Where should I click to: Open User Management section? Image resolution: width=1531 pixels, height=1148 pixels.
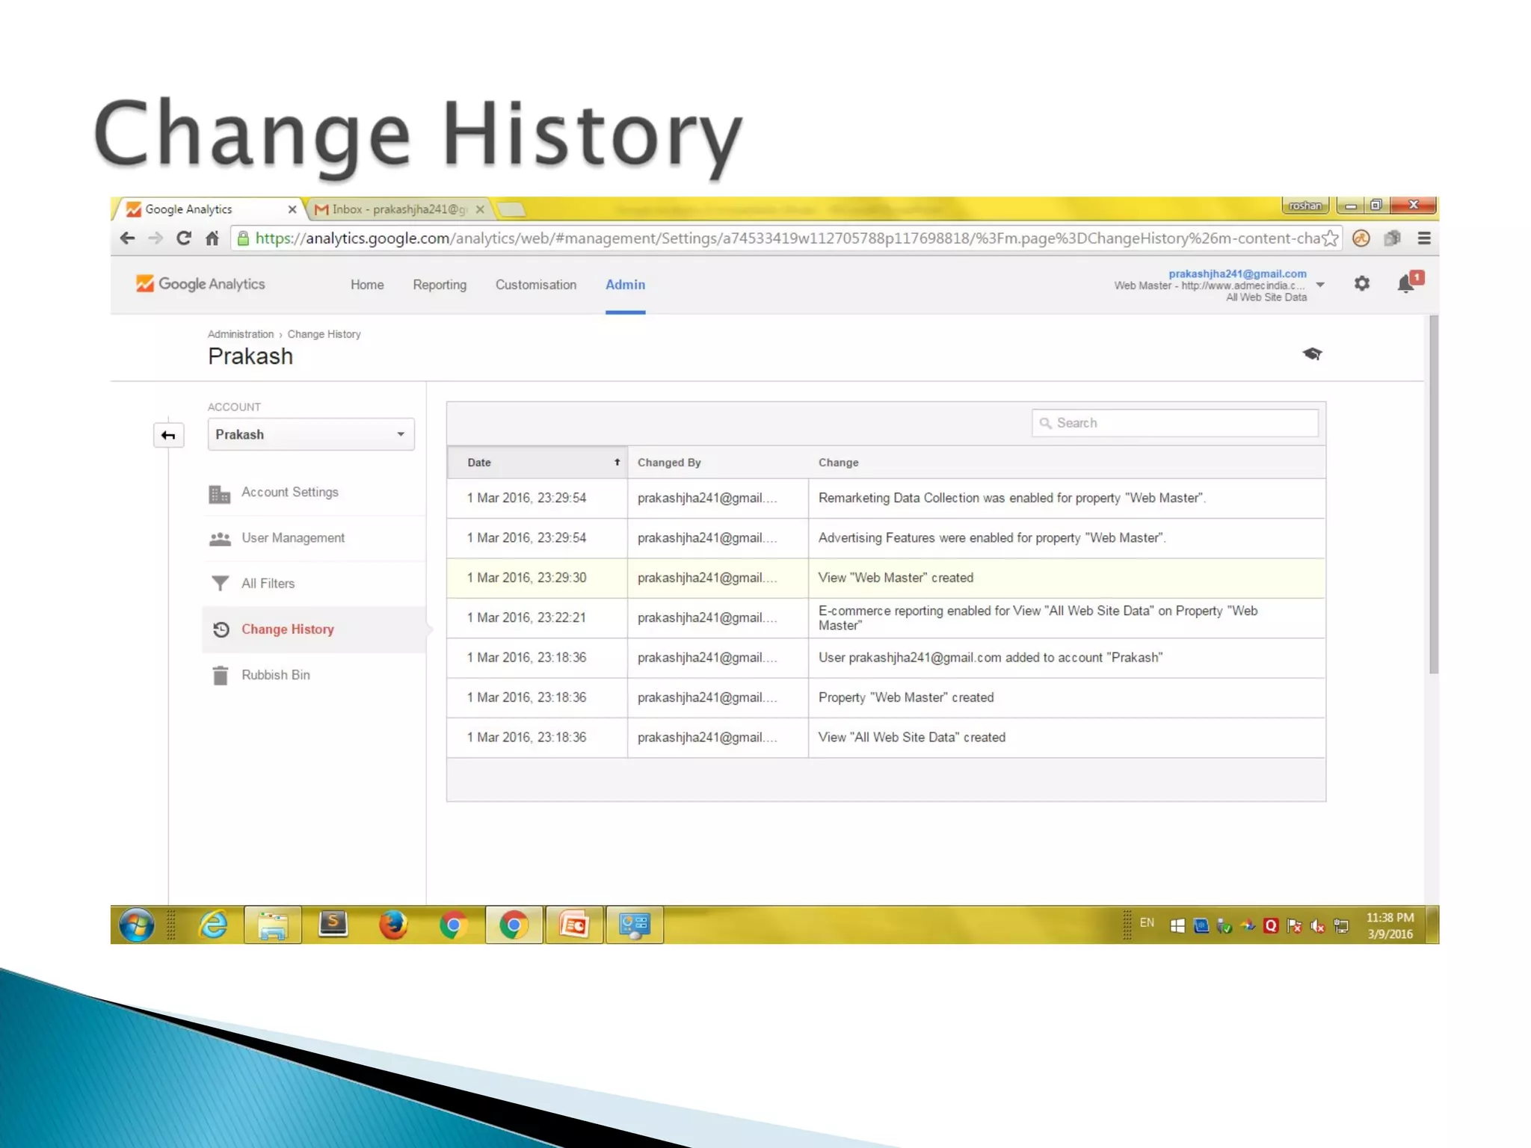(x=292, y=538)
